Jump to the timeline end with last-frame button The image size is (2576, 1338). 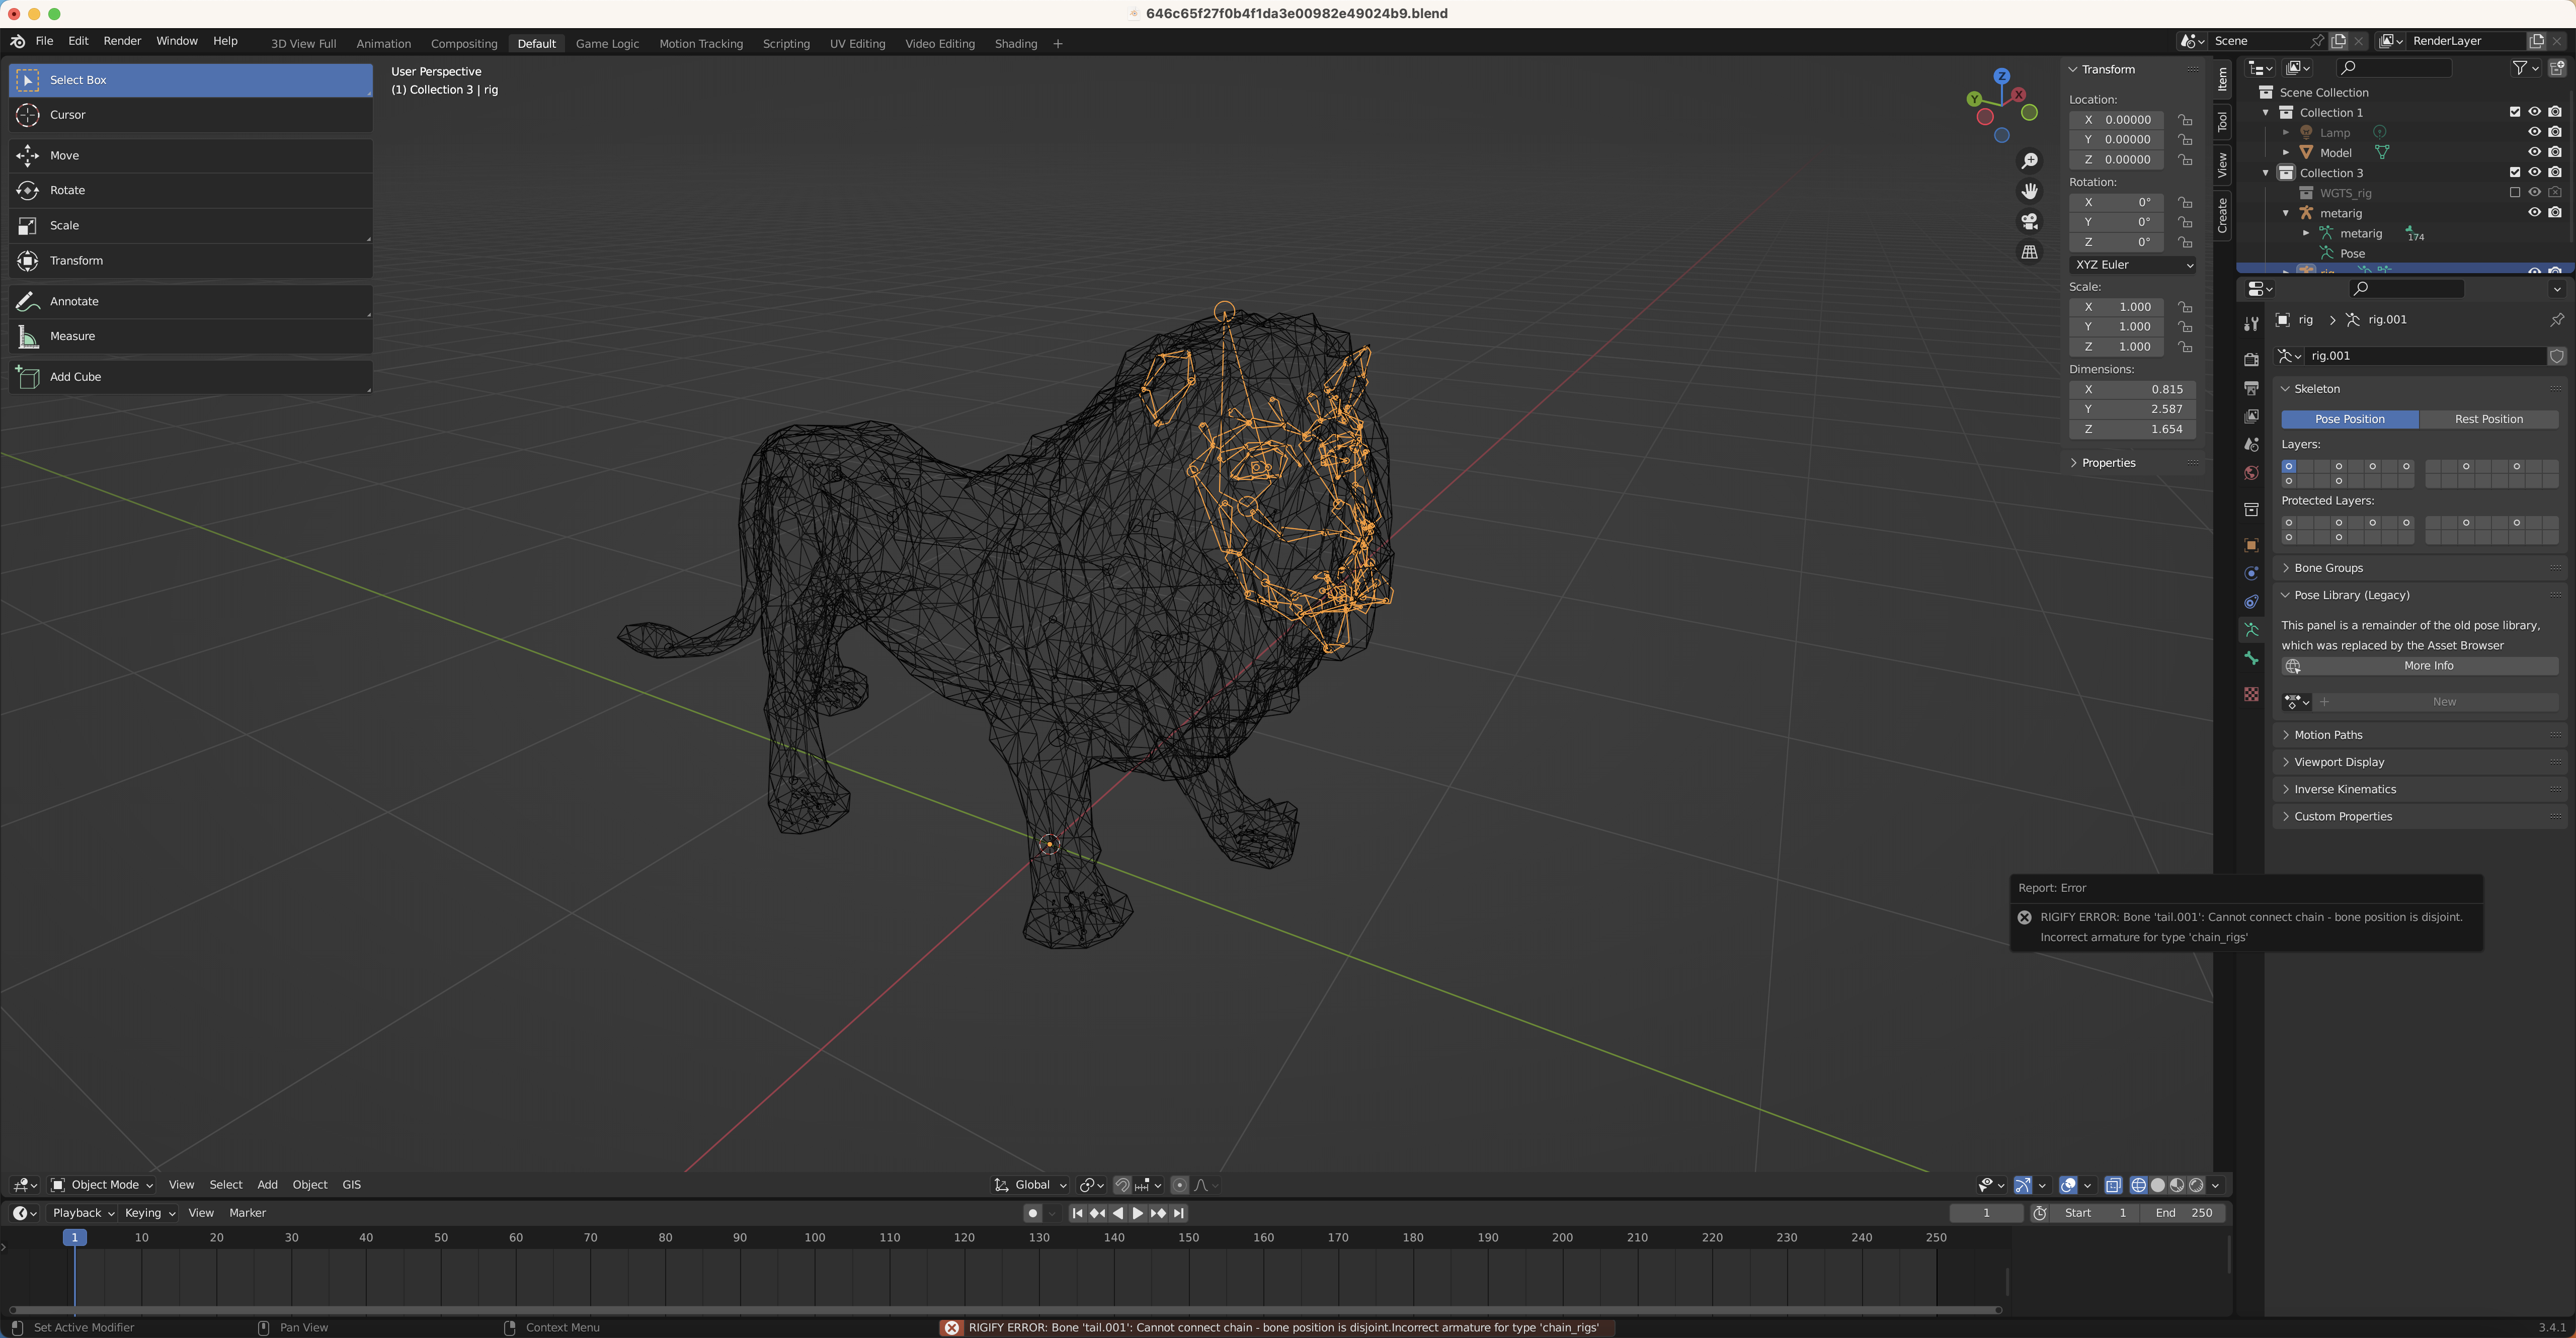[1179, 1213]
